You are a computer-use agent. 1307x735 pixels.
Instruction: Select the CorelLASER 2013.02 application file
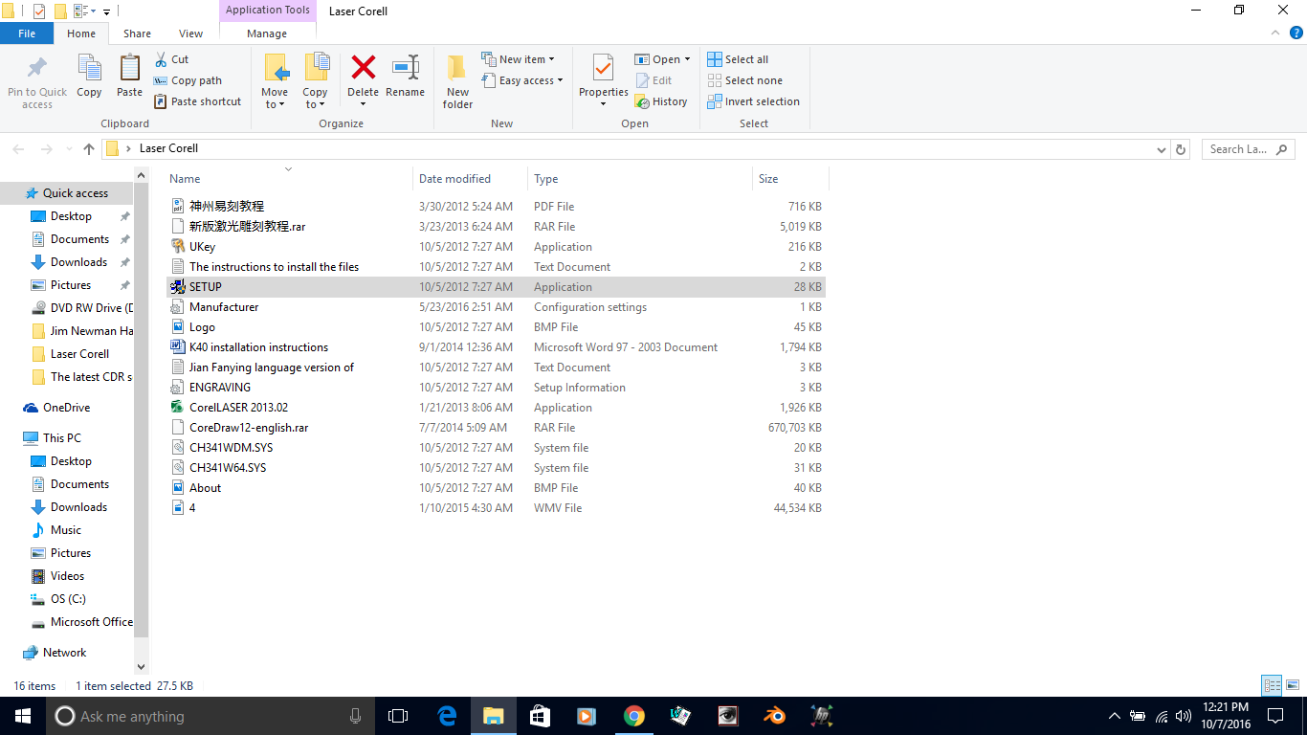point(238,408)
